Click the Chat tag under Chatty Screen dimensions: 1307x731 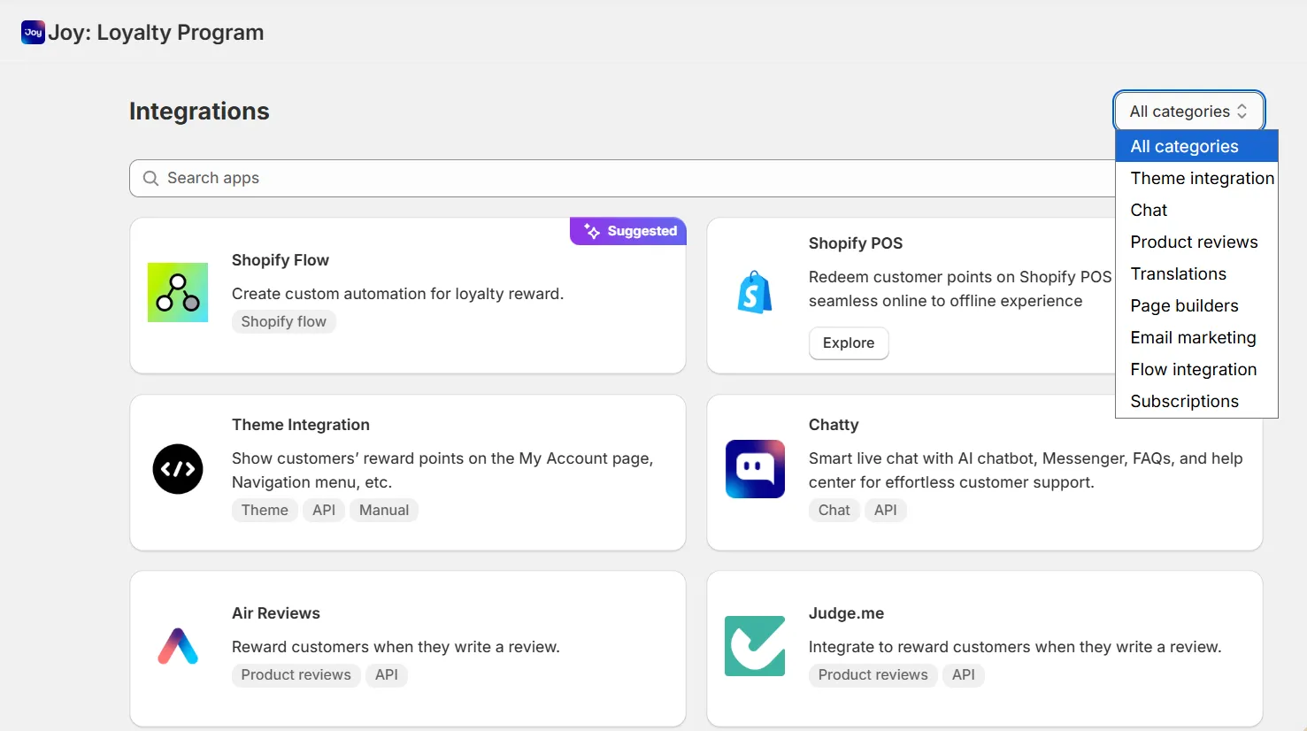[834, 510]
